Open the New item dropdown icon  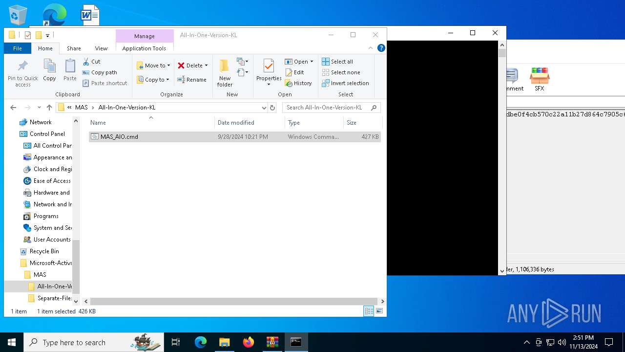point(243,62)
